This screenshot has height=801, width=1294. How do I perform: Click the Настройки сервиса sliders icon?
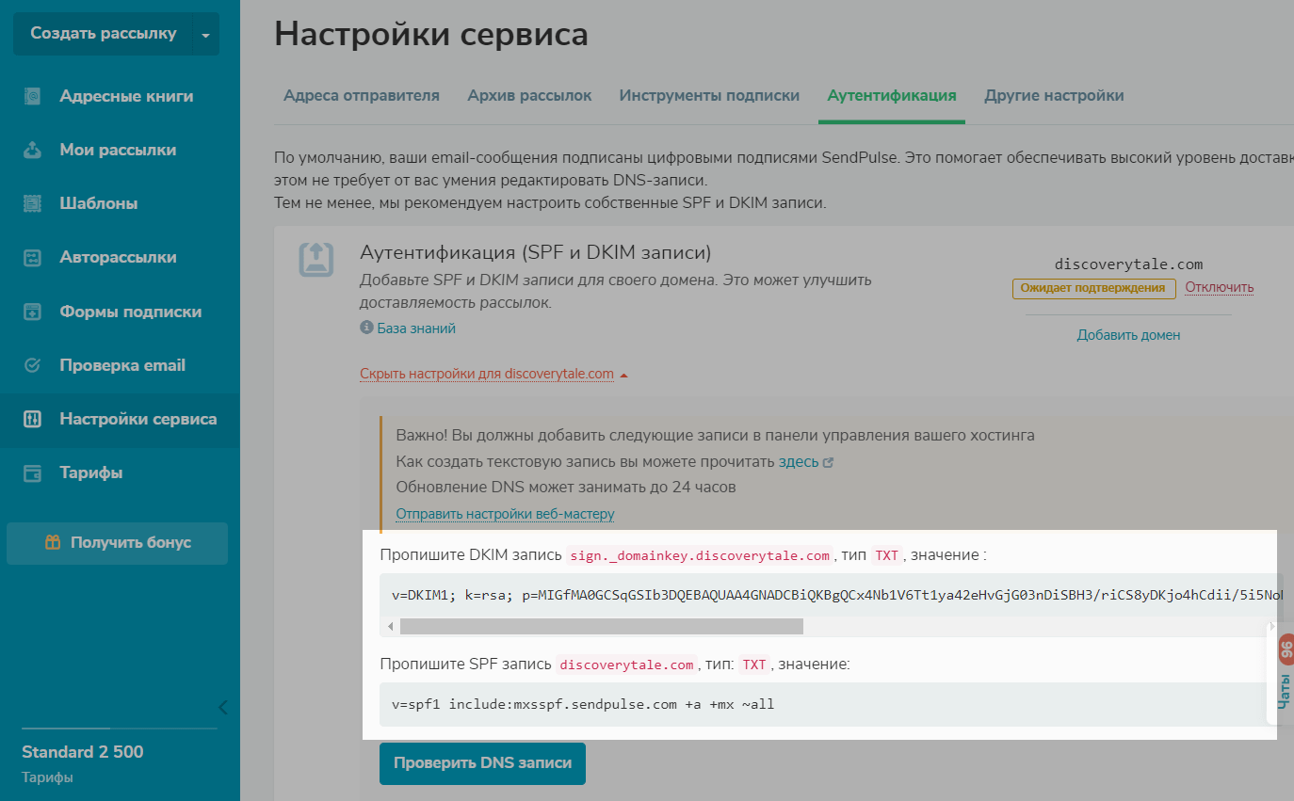click(33, 419)
